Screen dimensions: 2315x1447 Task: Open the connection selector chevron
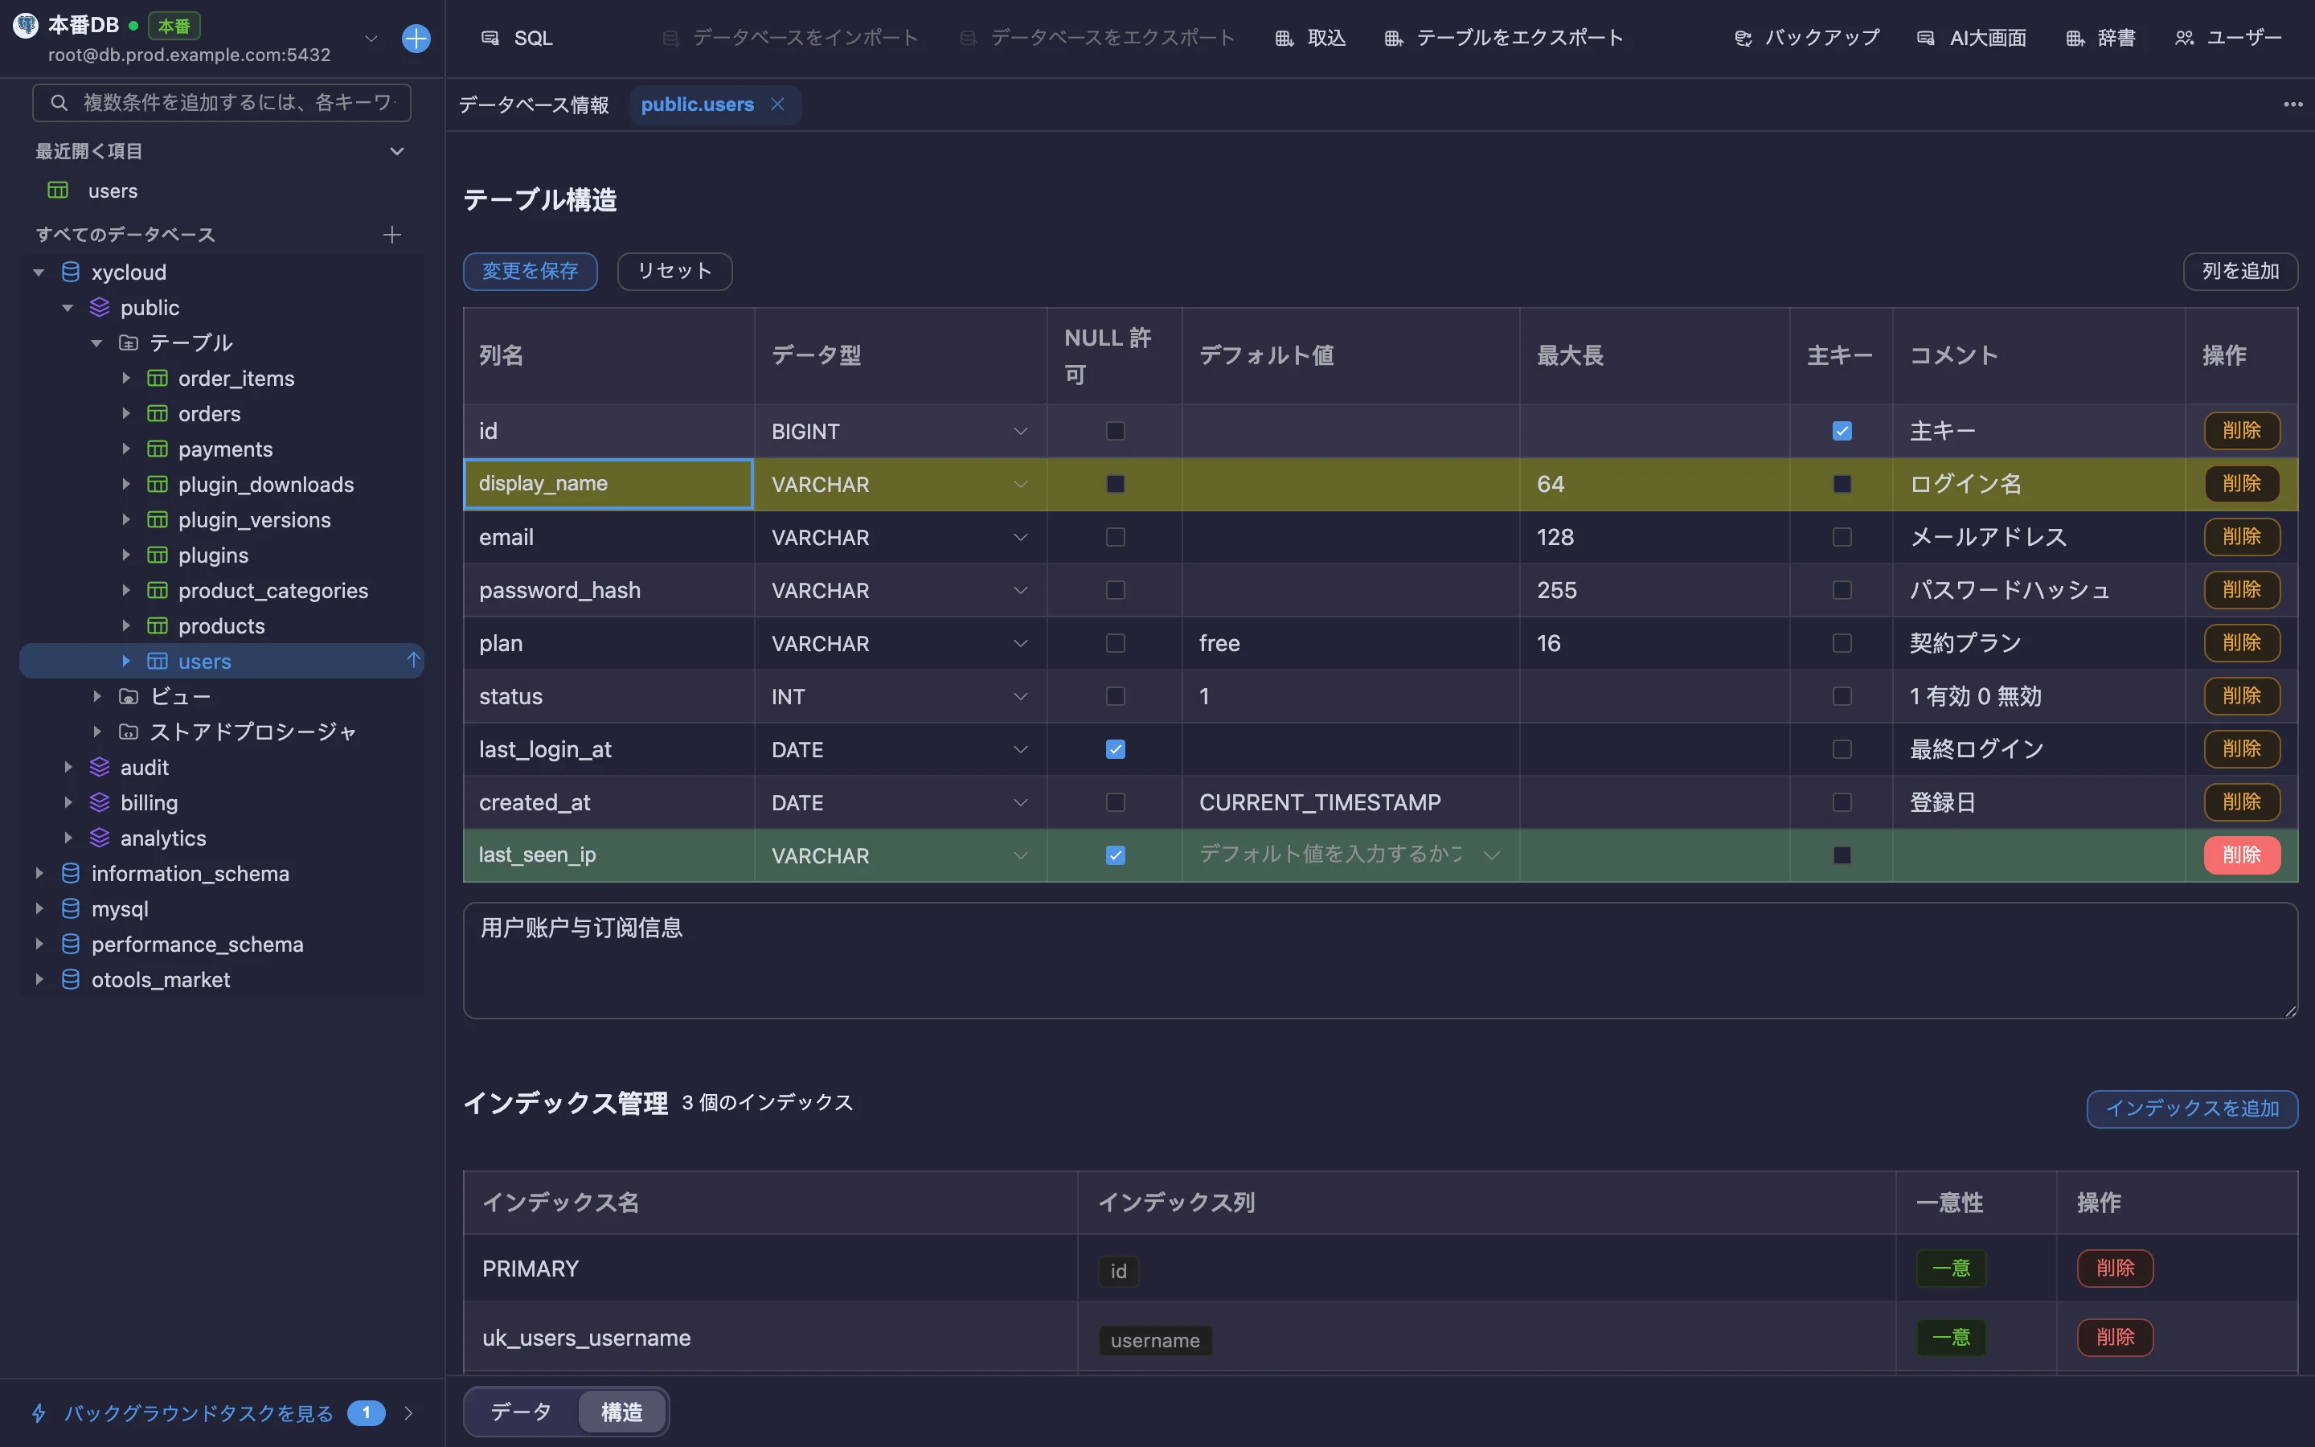371,39
